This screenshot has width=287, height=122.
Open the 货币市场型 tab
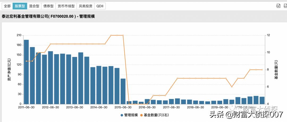[66, 6]
